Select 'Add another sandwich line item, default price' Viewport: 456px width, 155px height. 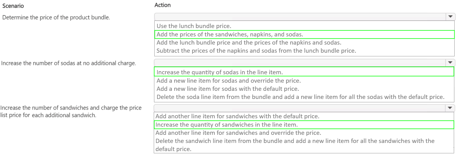pos(237,116)
